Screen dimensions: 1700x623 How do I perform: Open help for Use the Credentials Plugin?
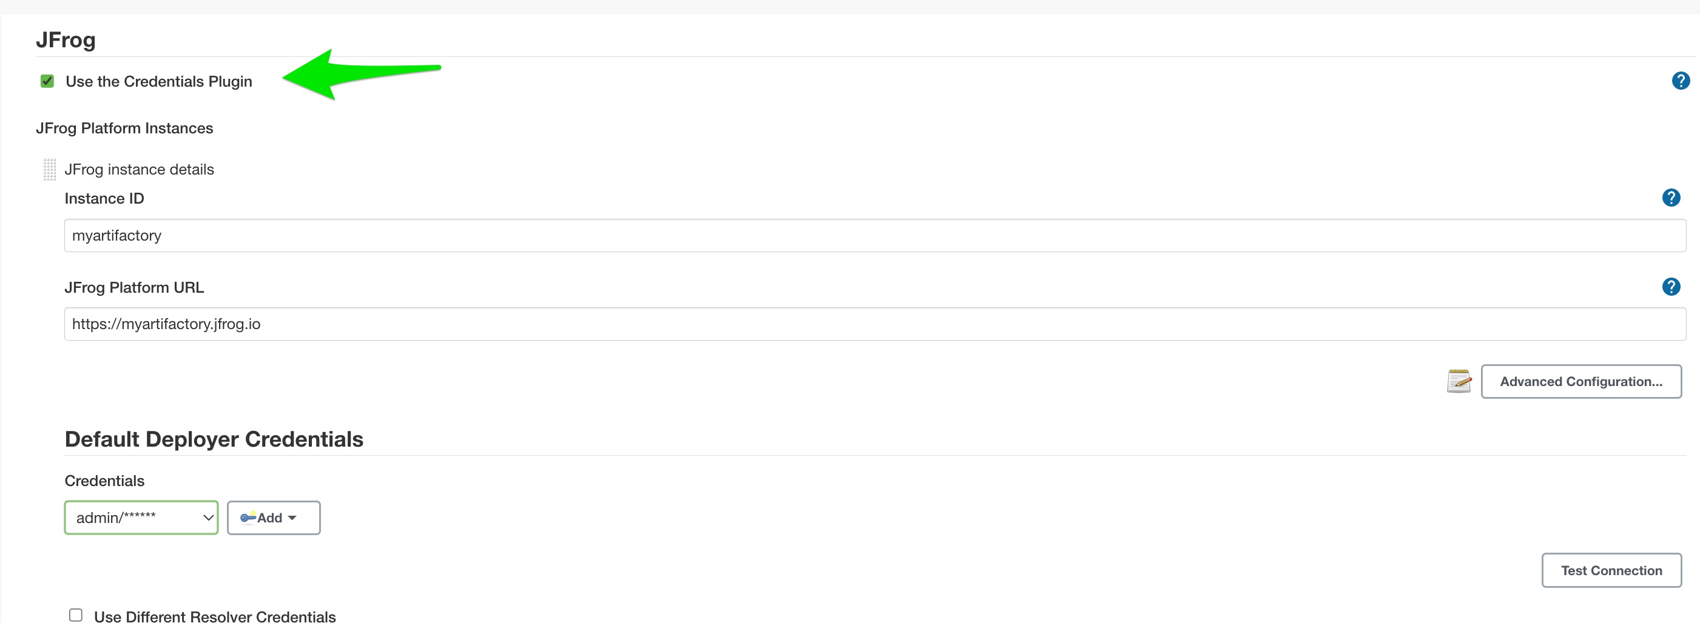[1680, 81]
